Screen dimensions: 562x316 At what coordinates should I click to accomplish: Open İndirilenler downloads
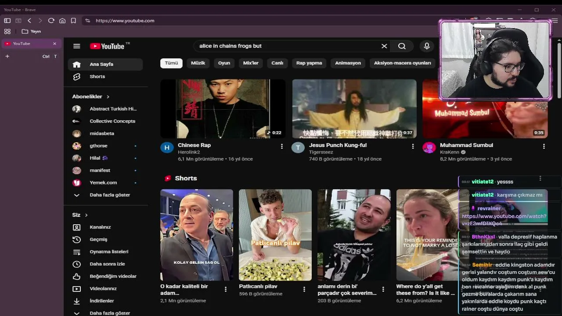coord(105,301)
